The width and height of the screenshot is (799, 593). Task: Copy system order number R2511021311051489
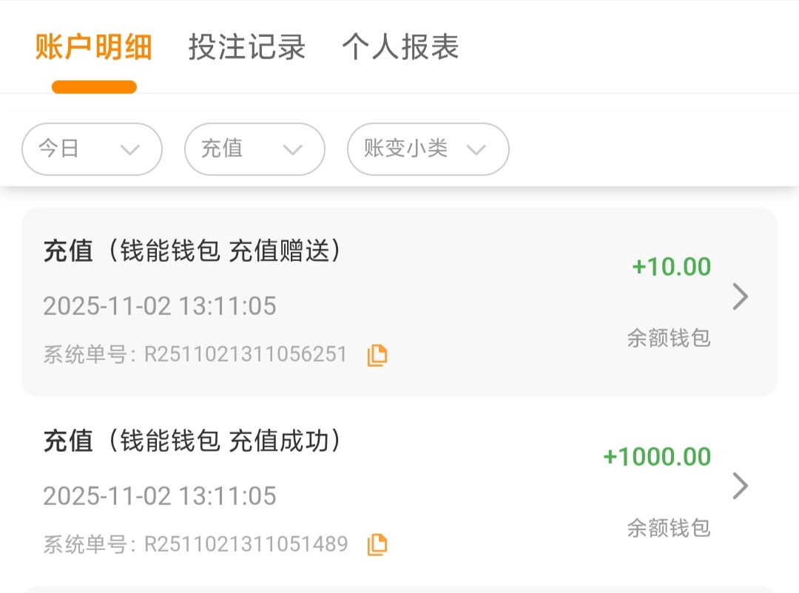point(377,545)
